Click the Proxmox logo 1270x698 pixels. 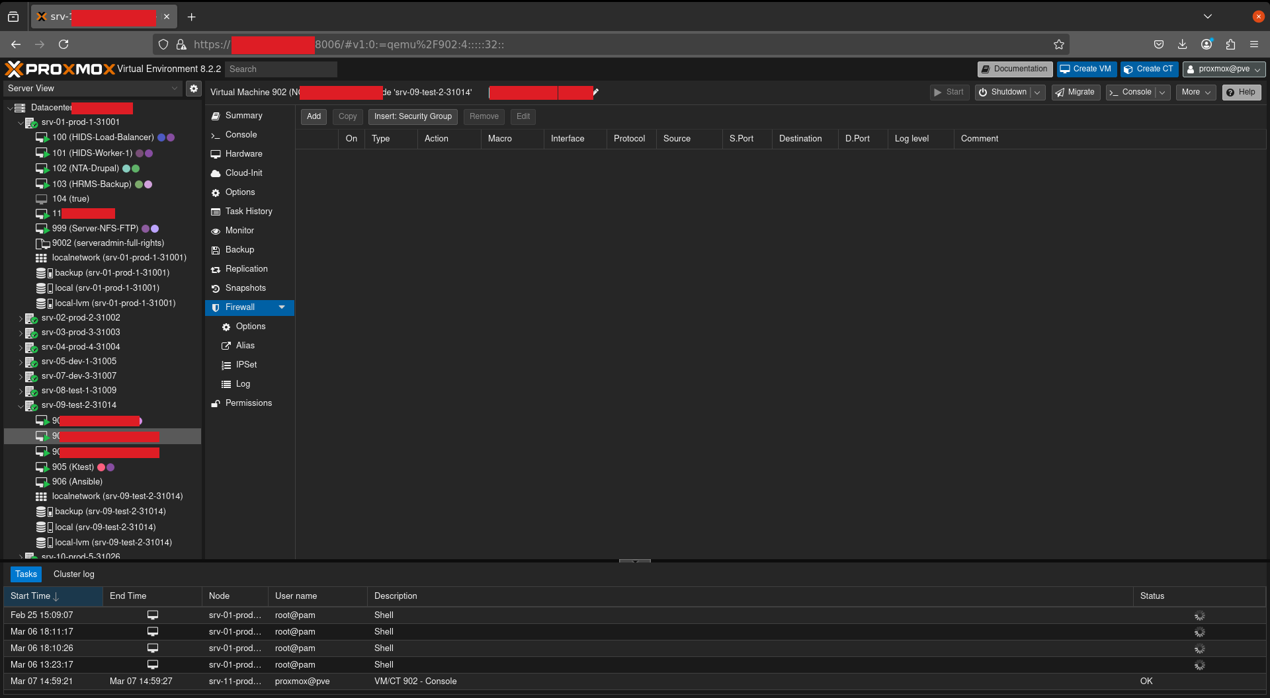tap(60, 69)
